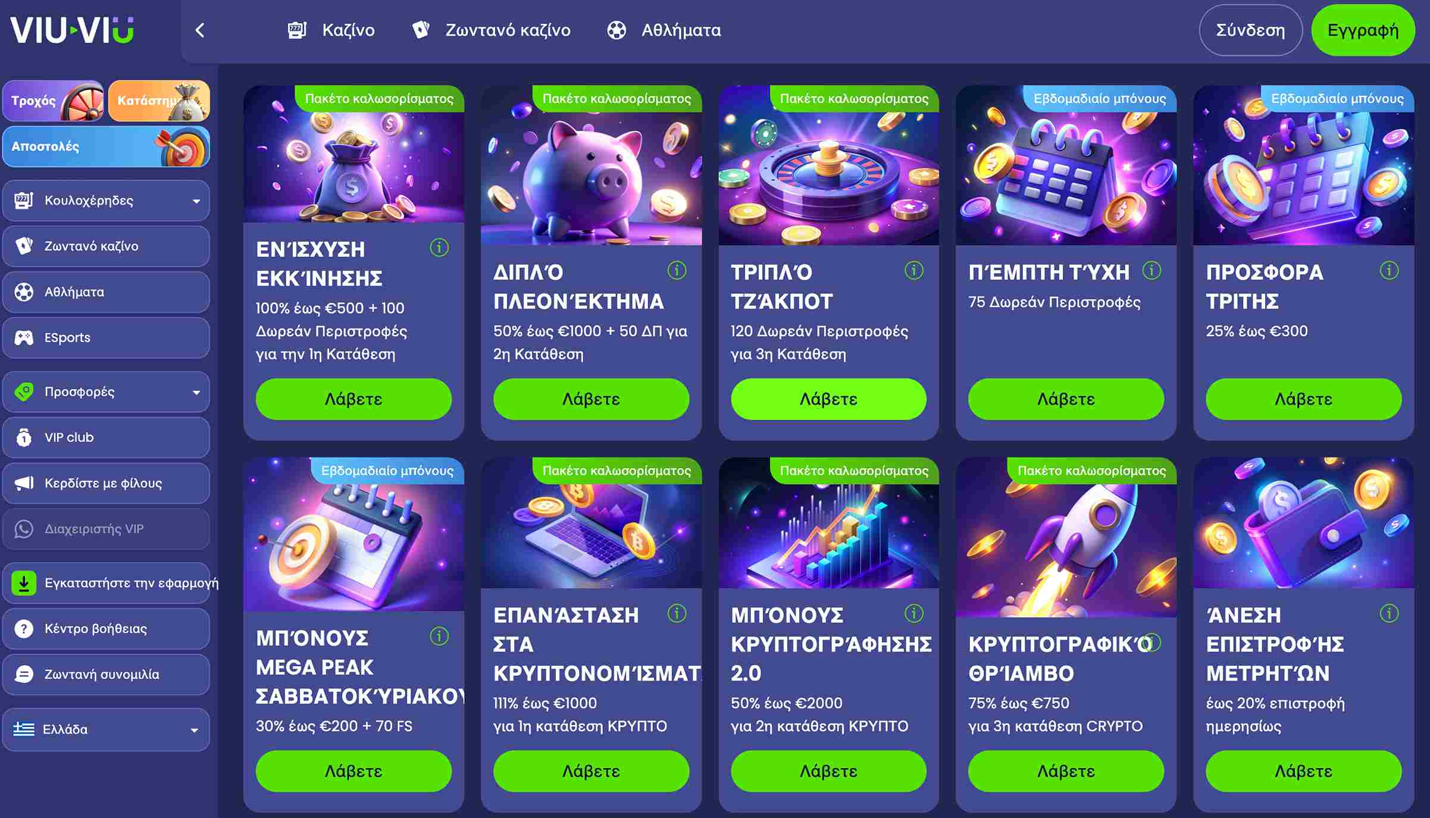Open Ζωντανή συνομιλία live chat
The image size is (1430, 818).
pos(107,675)
